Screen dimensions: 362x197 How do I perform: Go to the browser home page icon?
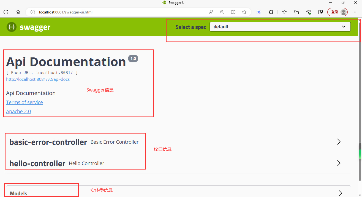18,12
